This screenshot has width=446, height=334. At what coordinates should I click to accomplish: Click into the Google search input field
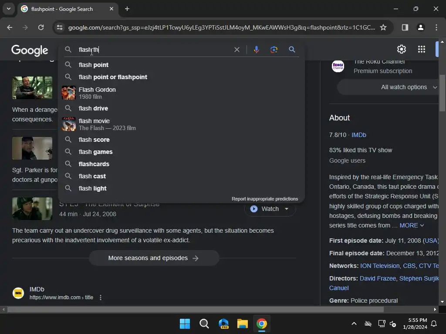click(x=154, y=50)
